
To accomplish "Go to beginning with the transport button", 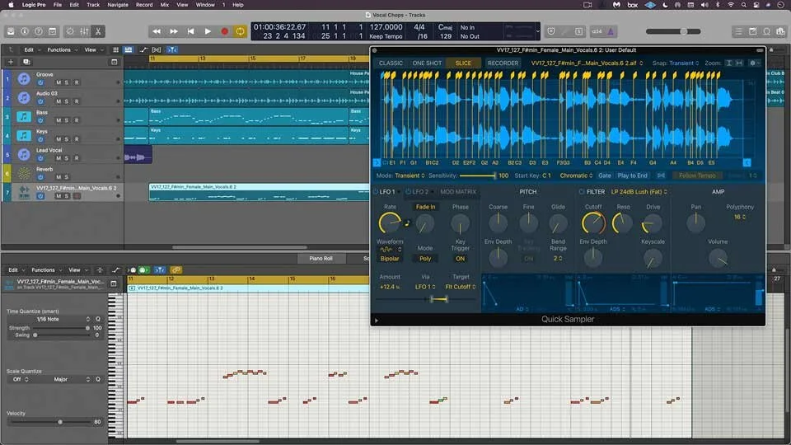I will [x=190, y=31].
